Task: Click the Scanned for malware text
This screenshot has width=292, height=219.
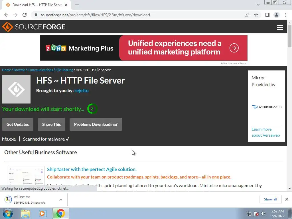Action: 46,139
